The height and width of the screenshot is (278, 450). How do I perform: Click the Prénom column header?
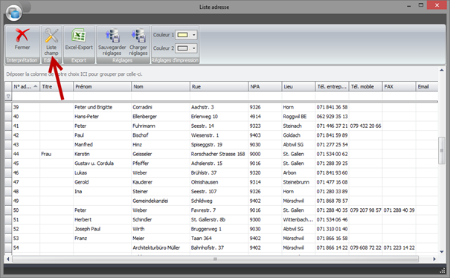pos(102,86)
